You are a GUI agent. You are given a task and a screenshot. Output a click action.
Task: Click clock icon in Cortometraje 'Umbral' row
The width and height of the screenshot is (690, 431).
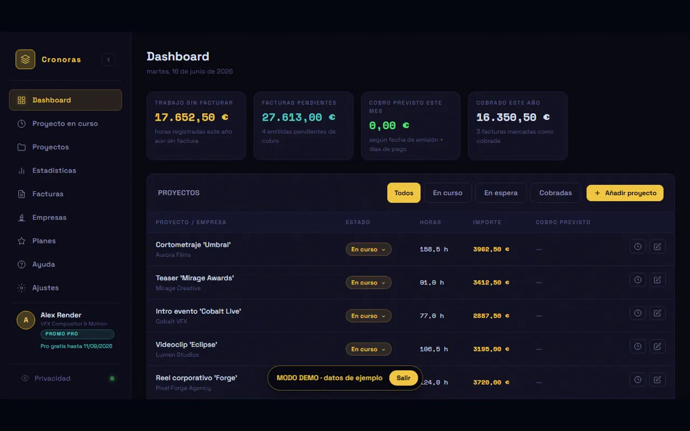638,246
